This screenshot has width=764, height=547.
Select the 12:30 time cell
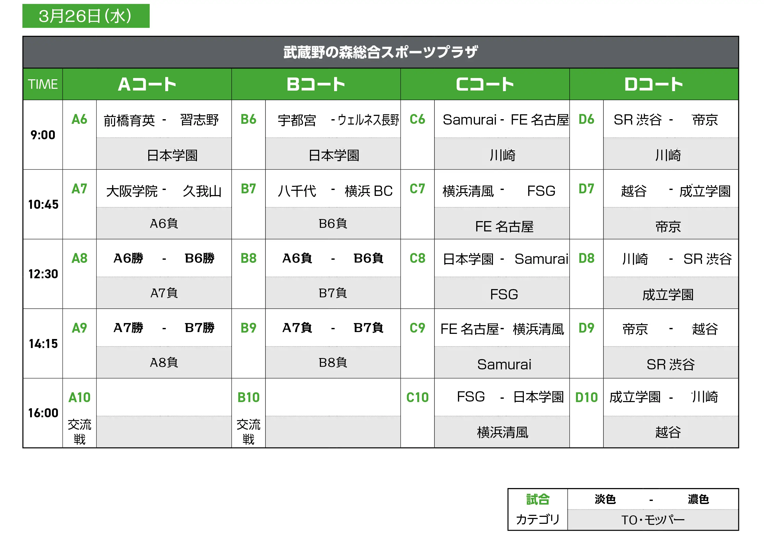43,274
